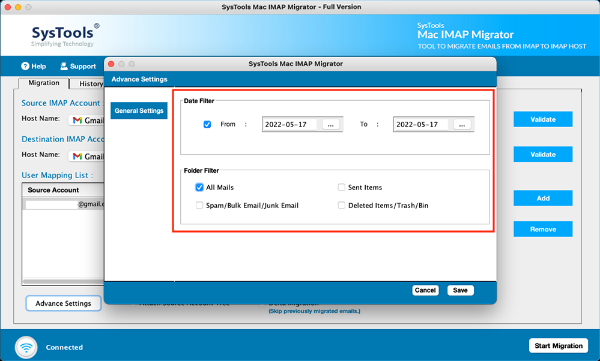Click the SysTools logo
Viewport: 600px width, 361px height.
click(x=65, y=37)
